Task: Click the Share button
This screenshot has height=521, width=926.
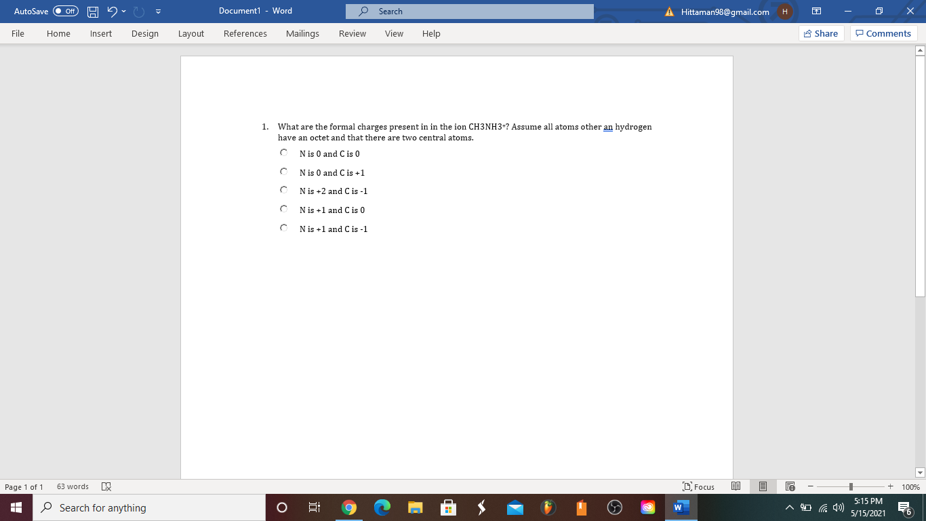Action: [821, 33]
